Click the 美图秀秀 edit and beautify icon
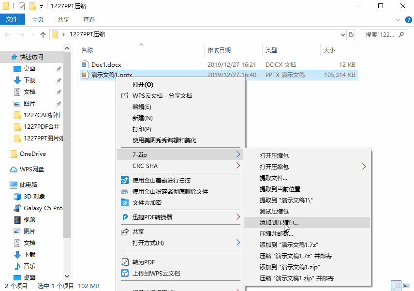 click(124, 139)
